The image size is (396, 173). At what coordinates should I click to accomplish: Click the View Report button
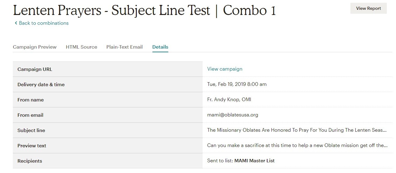(368, 9)
